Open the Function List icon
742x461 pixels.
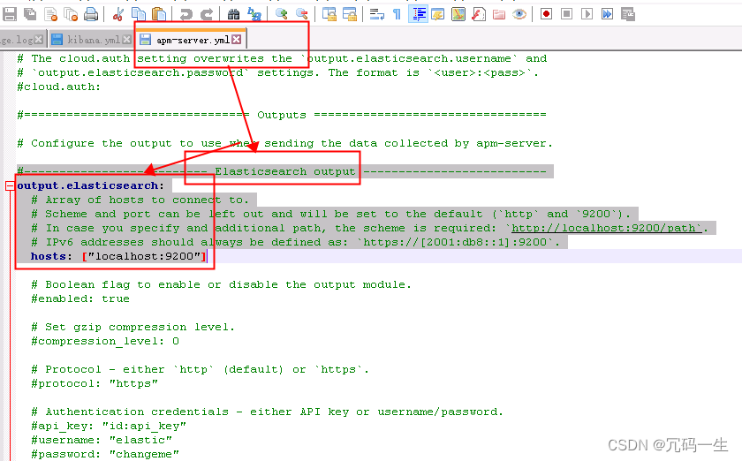point(479,15)
